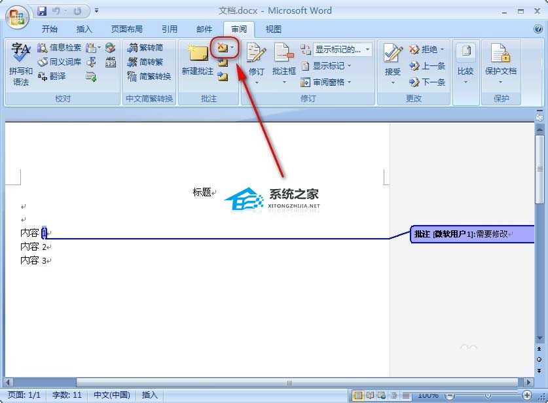The height and width of the screenshot is (403, 548).
Task: Convert with 繁转简
Action: (x=145, y=48)
